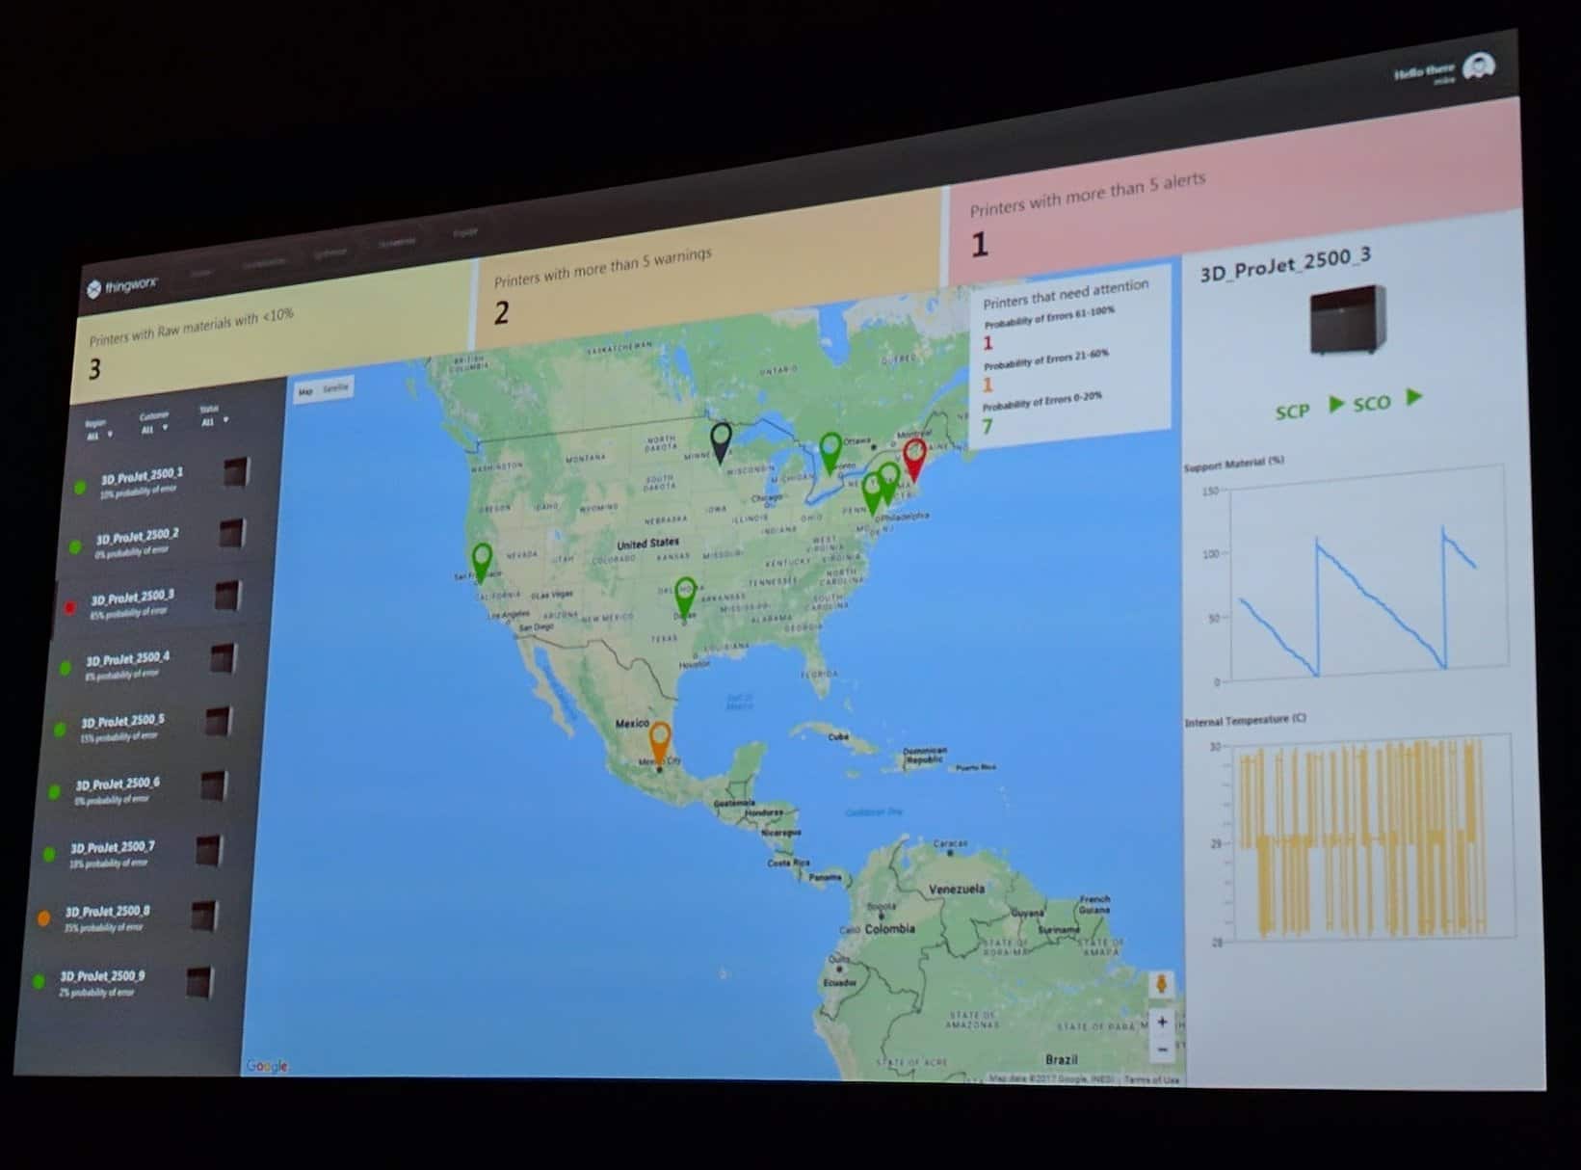Click the green status dot of 3D_ProJet_2500_1
Viewport: 1581px width, 1170px height.
(x=80, y=488)
